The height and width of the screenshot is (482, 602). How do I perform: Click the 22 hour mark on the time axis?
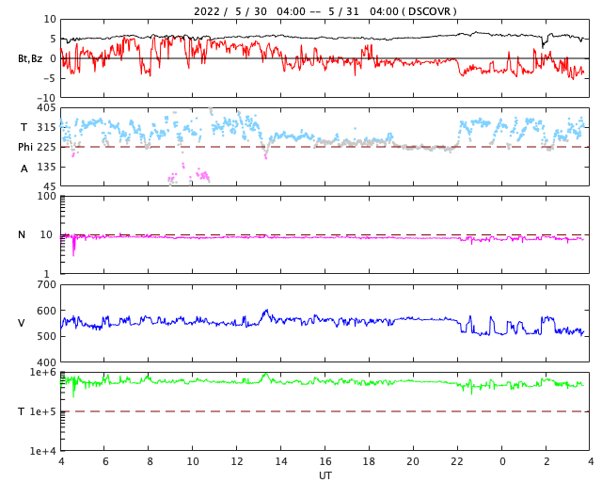pos(457,462)
